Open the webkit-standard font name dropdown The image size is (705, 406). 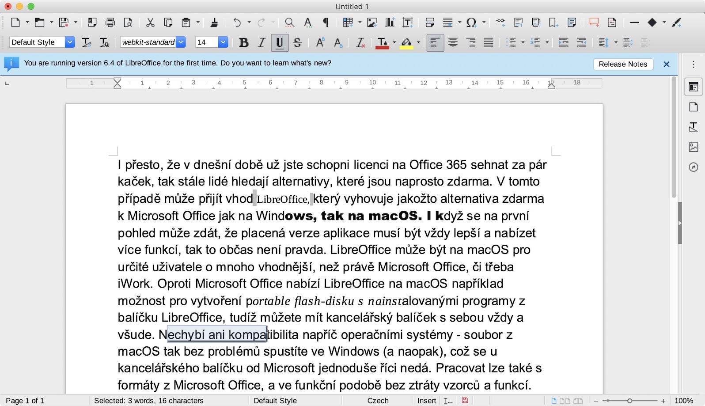(181, 42)
